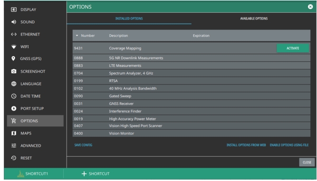Viewport: 317px width, 181px height.
Task: Select the Installed Options tab
Action: click(129, 19)
